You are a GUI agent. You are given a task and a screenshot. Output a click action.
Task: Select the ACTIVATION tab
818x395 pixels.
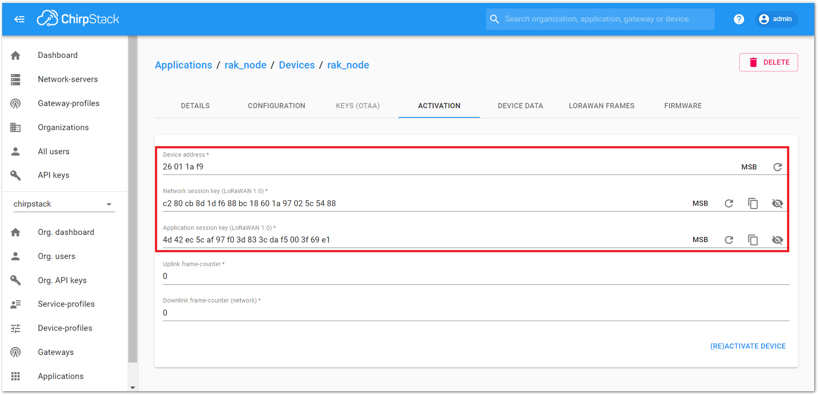(x=439, y=106)
